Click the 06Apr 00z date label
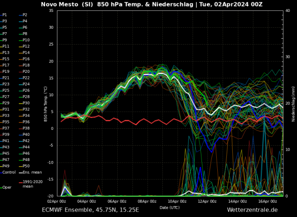The image size is (297, 217). pos(118,201)
